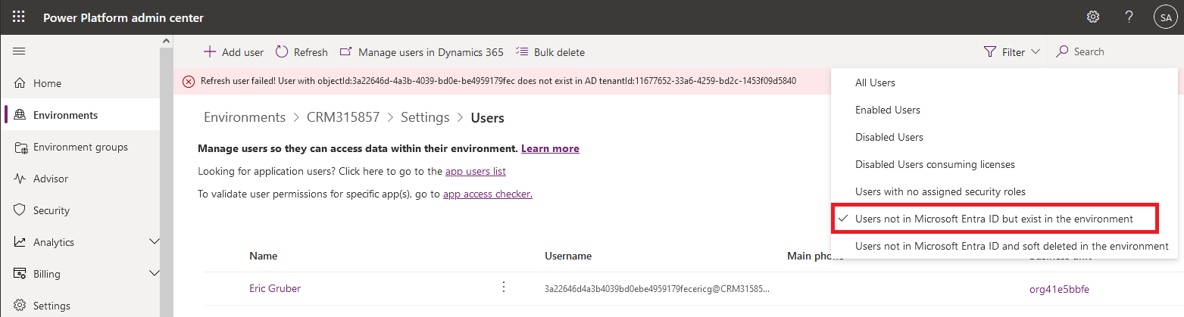Collapse the navigation with hamburger icon
The width and height of the screenshot is (1184, 317).
(x=19, y=51)
